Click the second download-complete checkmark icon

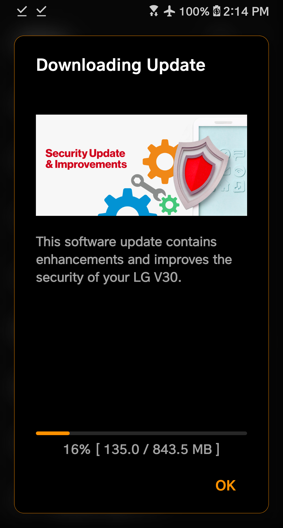[41, 12]
